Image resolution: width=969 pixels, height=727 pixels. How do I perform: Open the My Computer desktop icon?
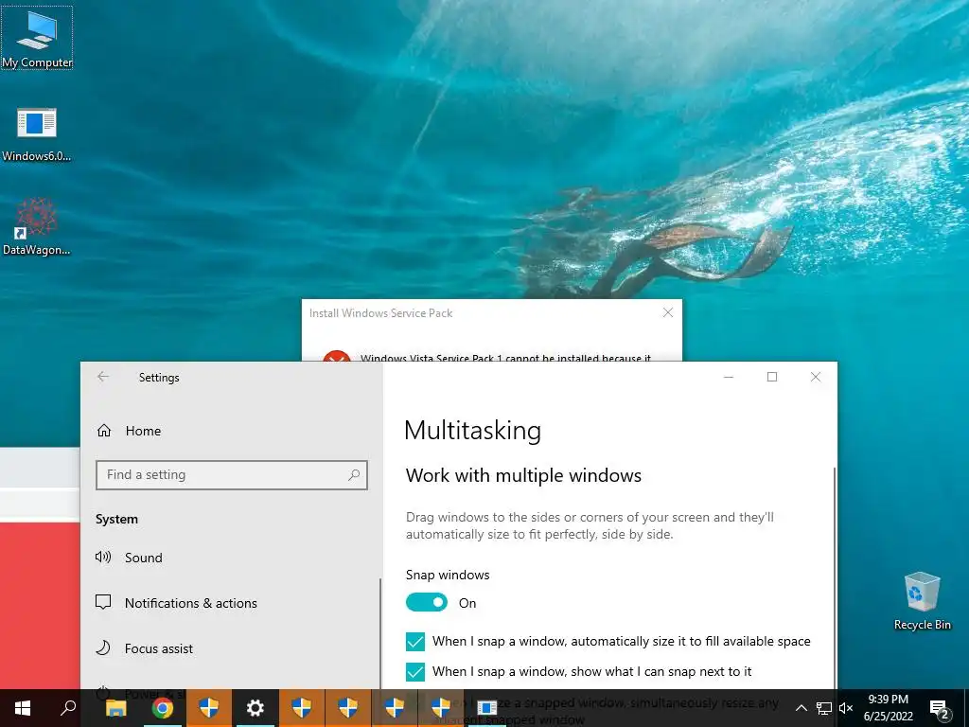click(x=37, y=38)
